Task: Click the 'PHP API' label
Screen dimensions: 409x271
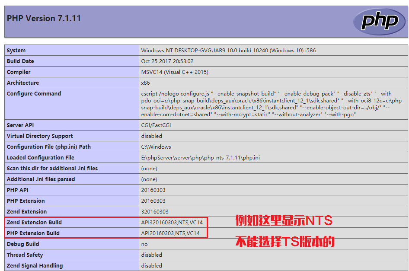Action: point(17,190)
